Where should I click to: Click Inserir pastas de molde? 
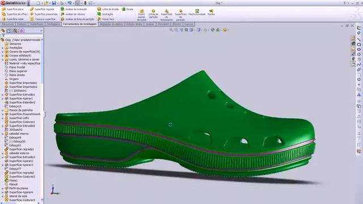[141, 15]
